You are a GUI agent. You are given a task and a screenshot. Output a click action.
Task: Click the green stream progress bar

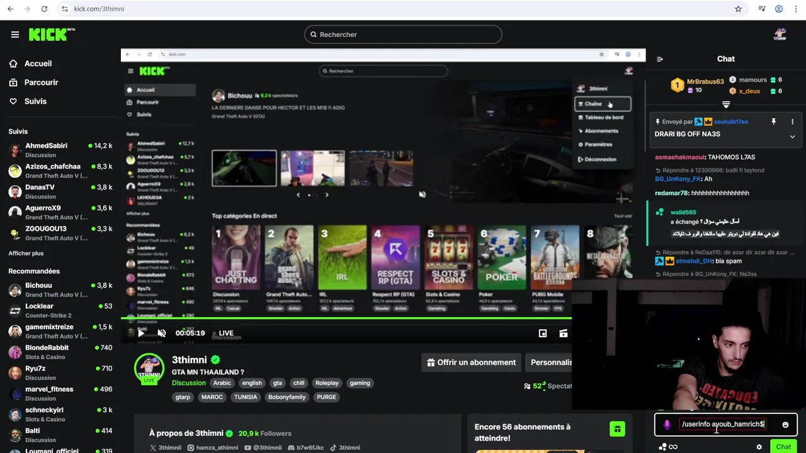click(346, 318)
